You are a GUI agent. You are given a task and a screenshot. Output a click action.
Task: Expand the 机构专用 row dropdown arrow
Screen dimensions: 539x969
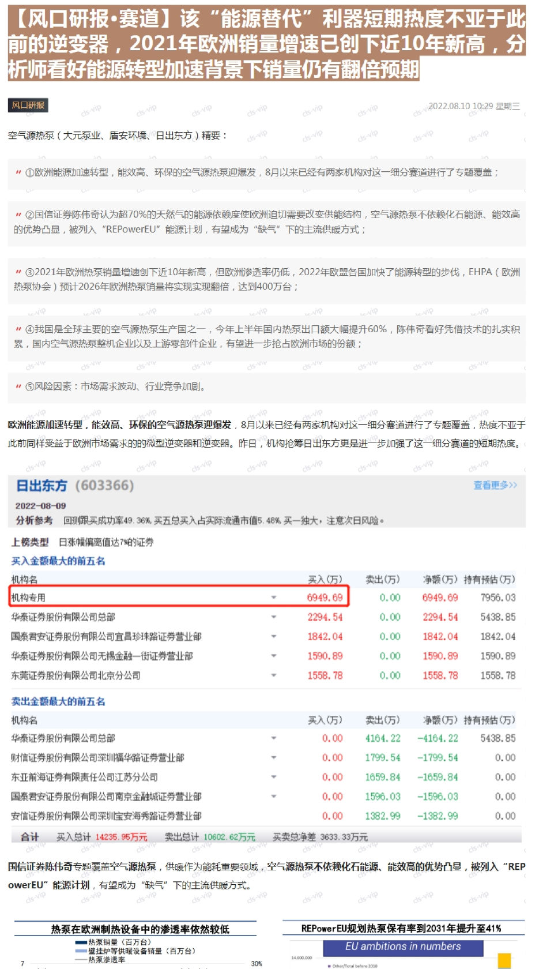click(x=274, y=598)
